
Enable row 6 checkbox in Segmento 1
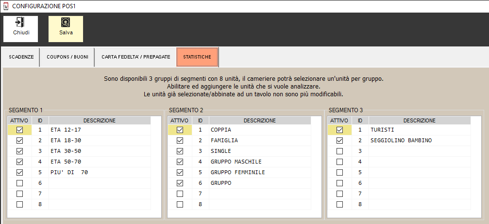pyautogui.click(x=20, y=183)
